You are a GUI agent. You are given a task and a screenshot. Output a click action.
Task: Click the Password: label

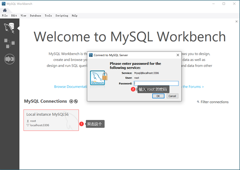click(x=125, y=83)
